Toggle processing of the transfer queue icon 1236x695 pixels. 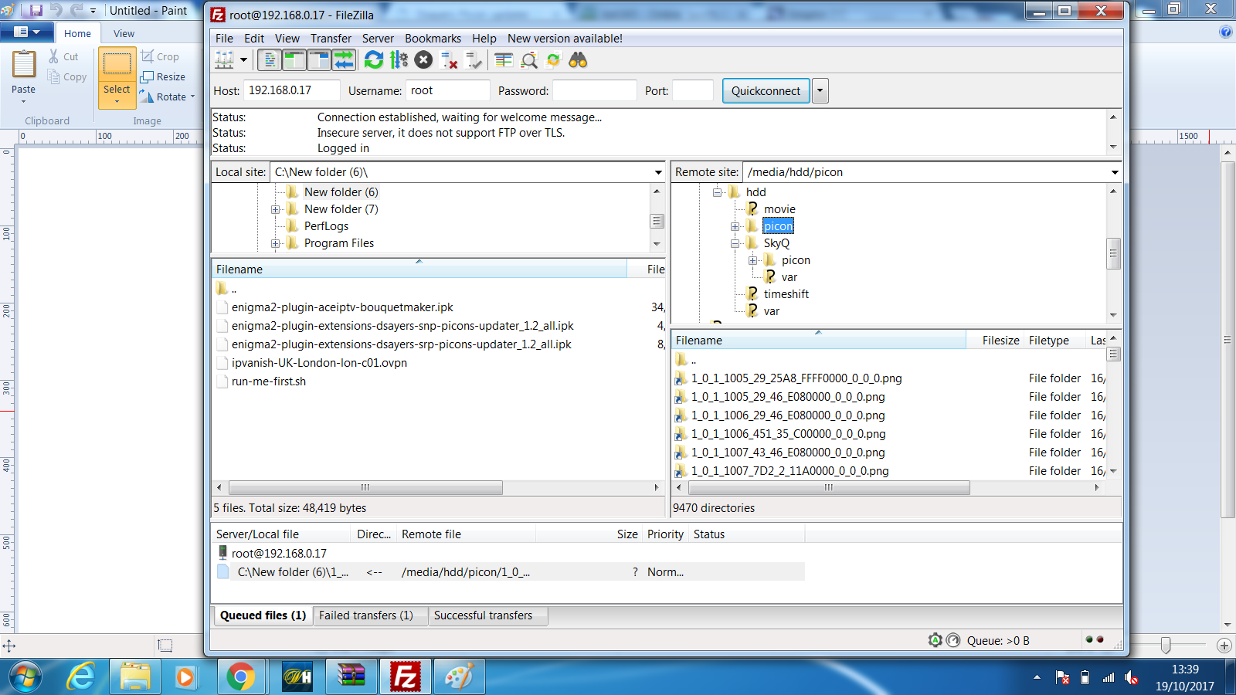pyautogui.click(x=399, y=59)
